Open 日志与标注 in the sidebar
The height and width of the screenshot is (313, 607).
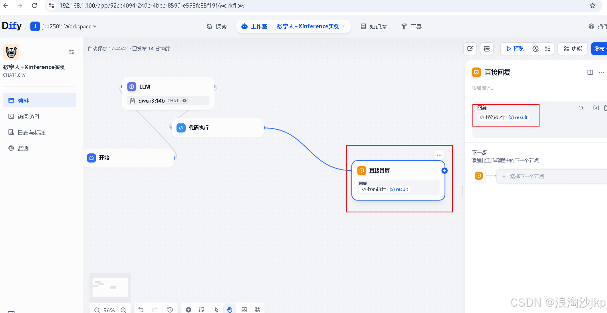point(40,133)
